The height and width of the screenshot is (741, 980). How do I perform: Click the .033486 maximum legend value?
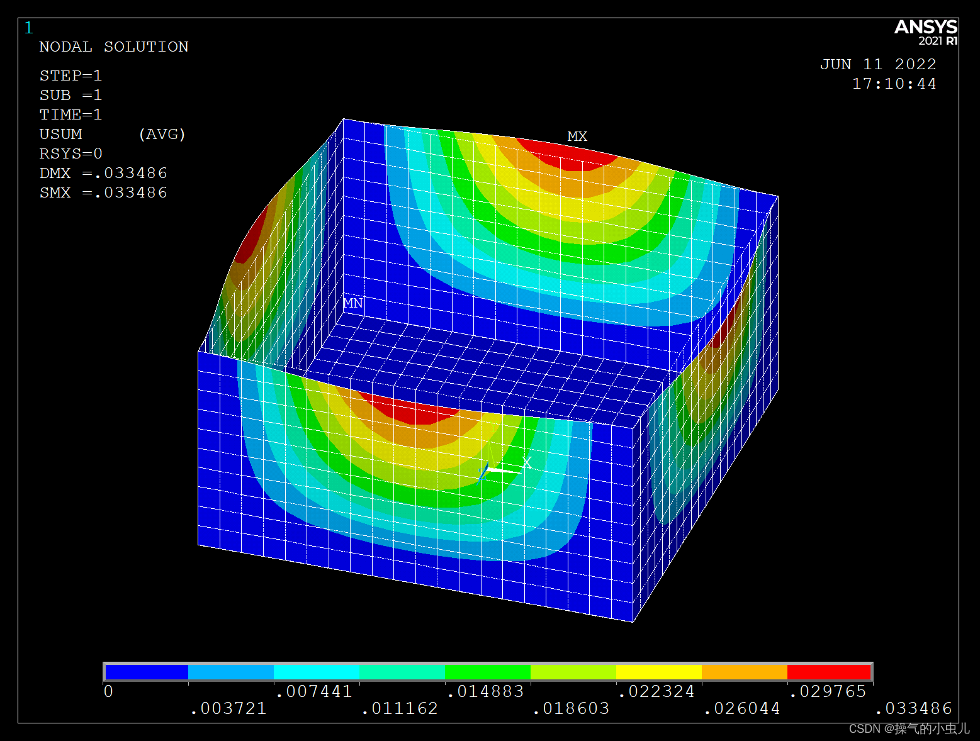(914, 709)
